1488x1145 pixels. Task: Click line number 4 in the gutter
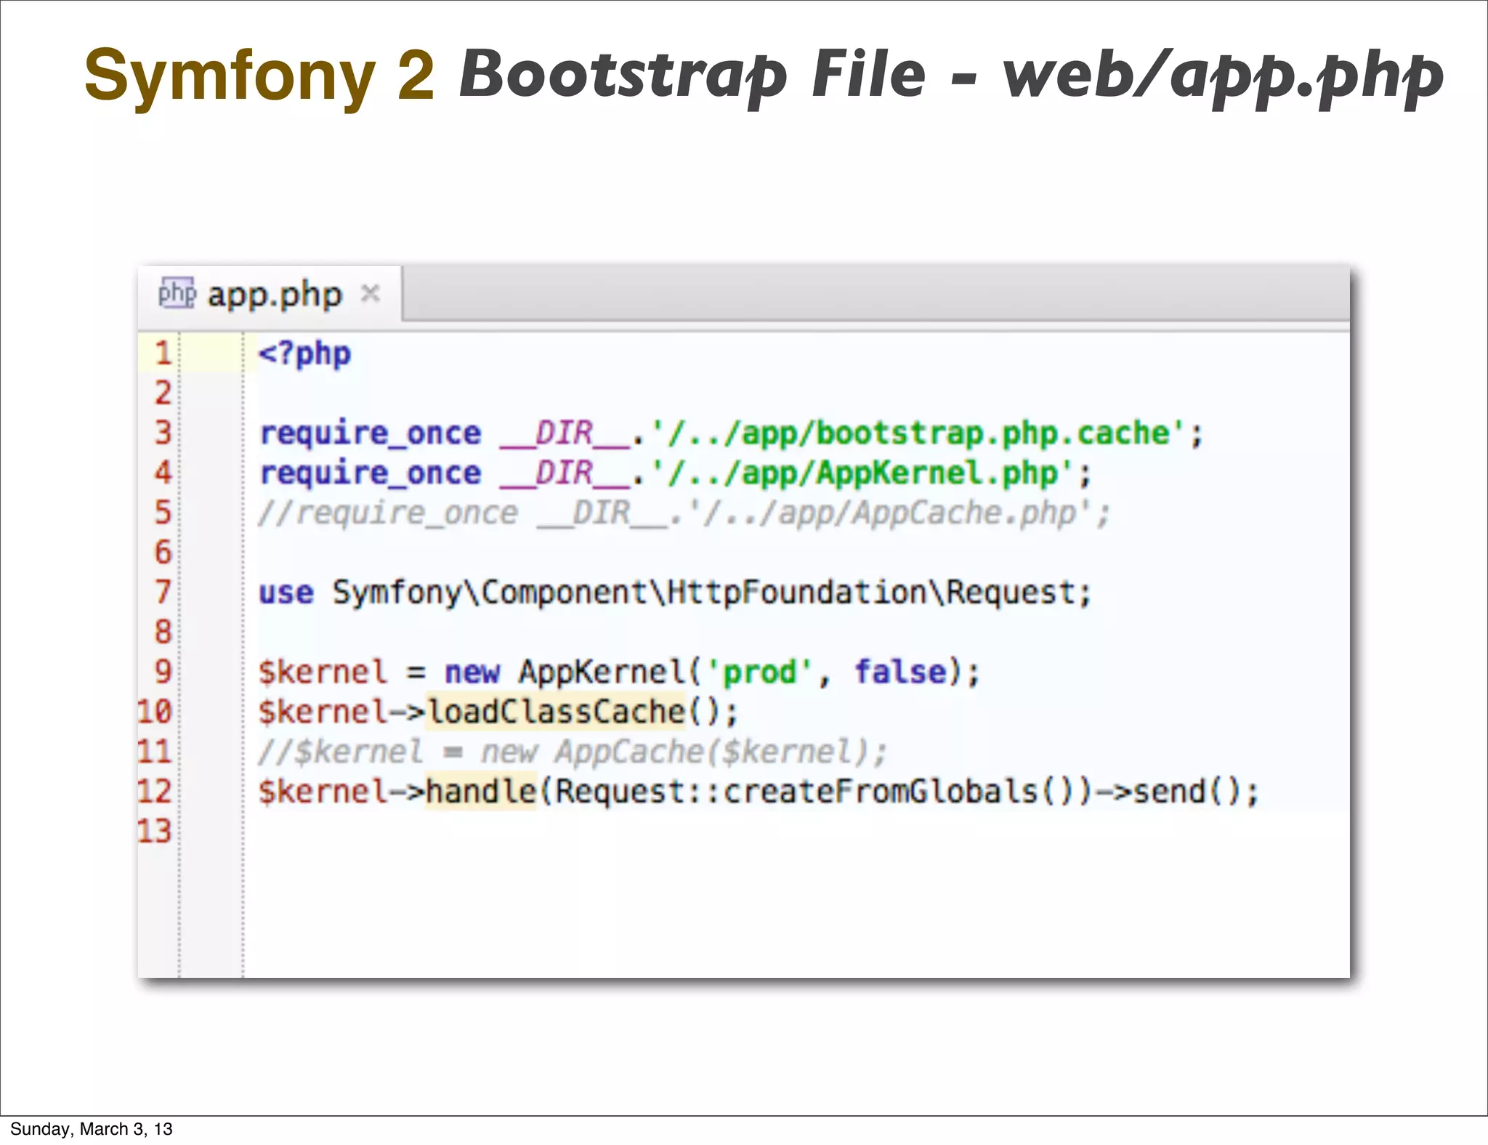163,473
